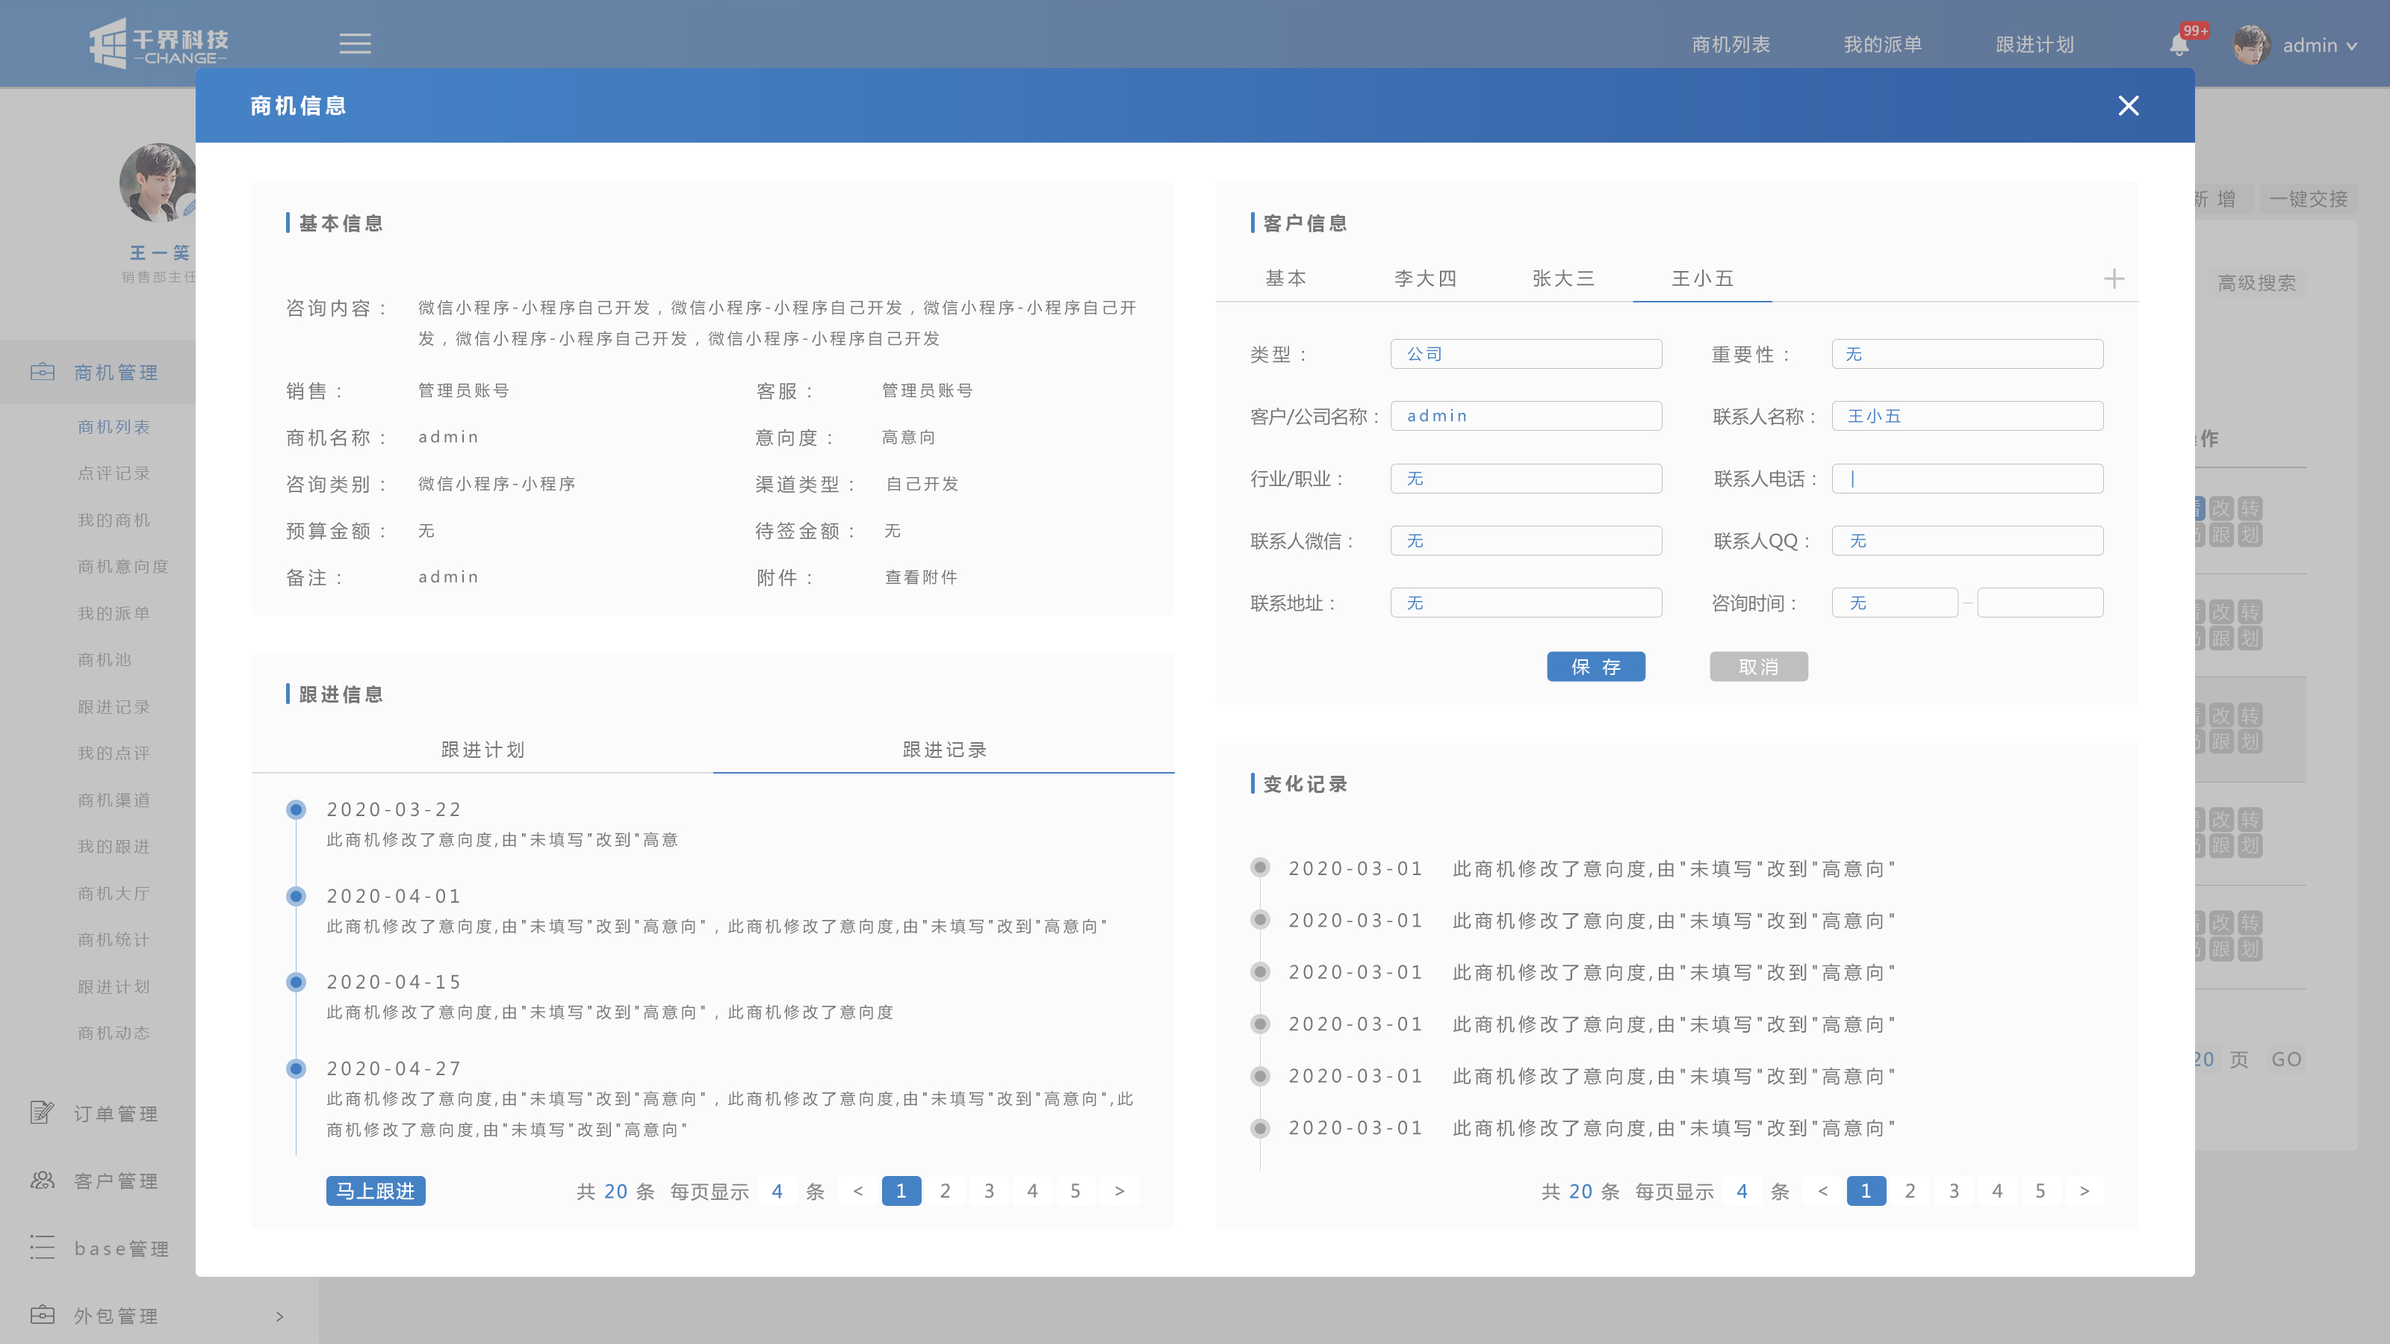The image size is (2390, 1344).
Task: Open 商机列表 in sidebar
Action: point(114,426)
